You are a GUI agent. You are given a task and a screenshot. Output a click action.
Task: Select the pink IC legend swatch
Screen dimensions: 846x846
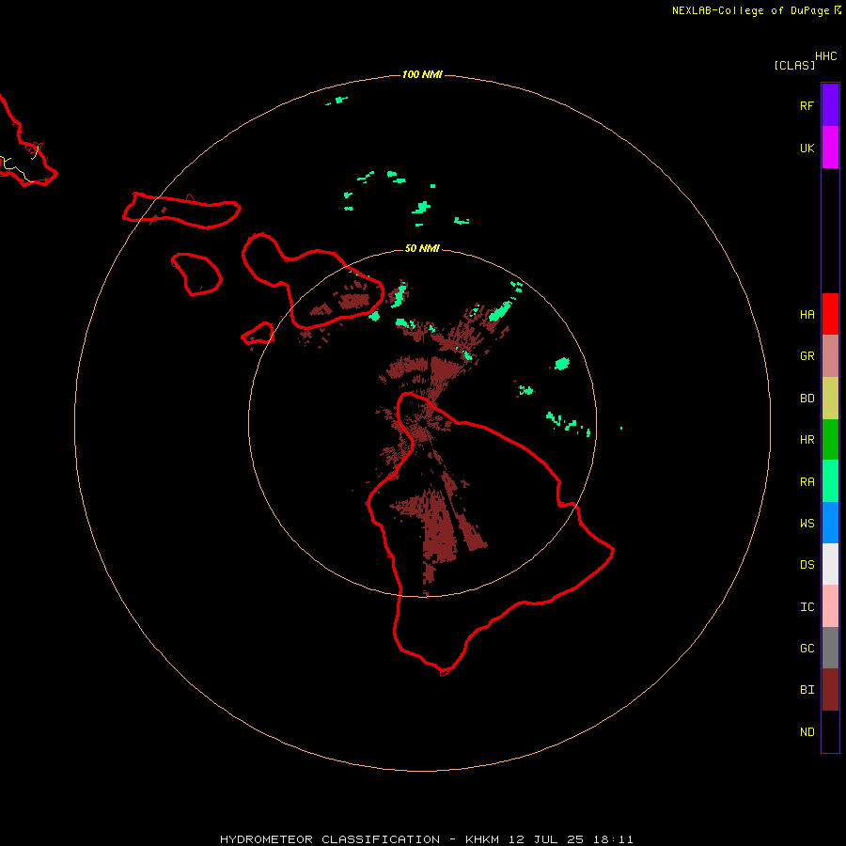coord(830,606)
